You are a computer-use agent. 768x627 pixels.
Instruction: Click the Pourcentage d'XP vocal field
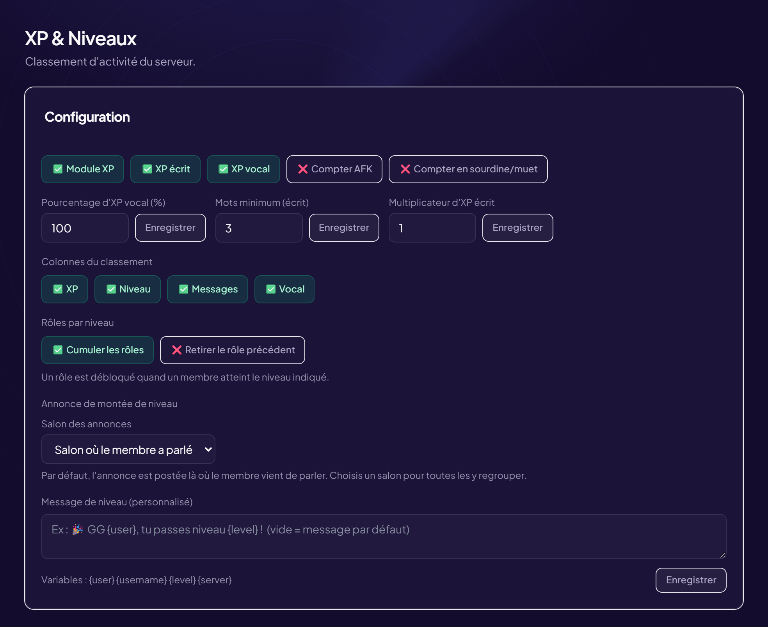pyautogui.click(x=85, y=228)
